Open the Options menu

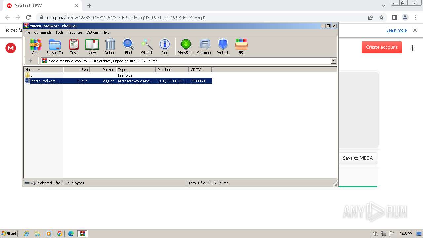click(93, 32)
